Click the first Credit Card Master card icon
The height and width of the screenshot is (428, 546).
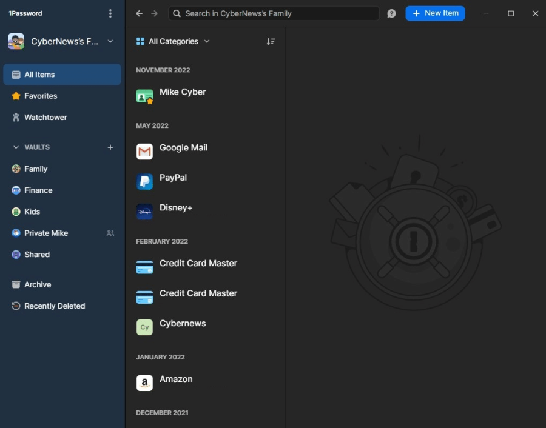point(144,267)
